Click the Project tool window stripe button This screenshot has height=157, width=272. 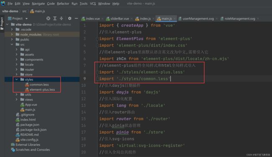click(x=2, y=23)
